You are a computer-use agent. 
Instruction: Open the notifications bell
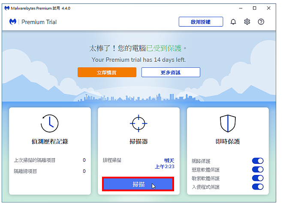[x=233, y=22]
